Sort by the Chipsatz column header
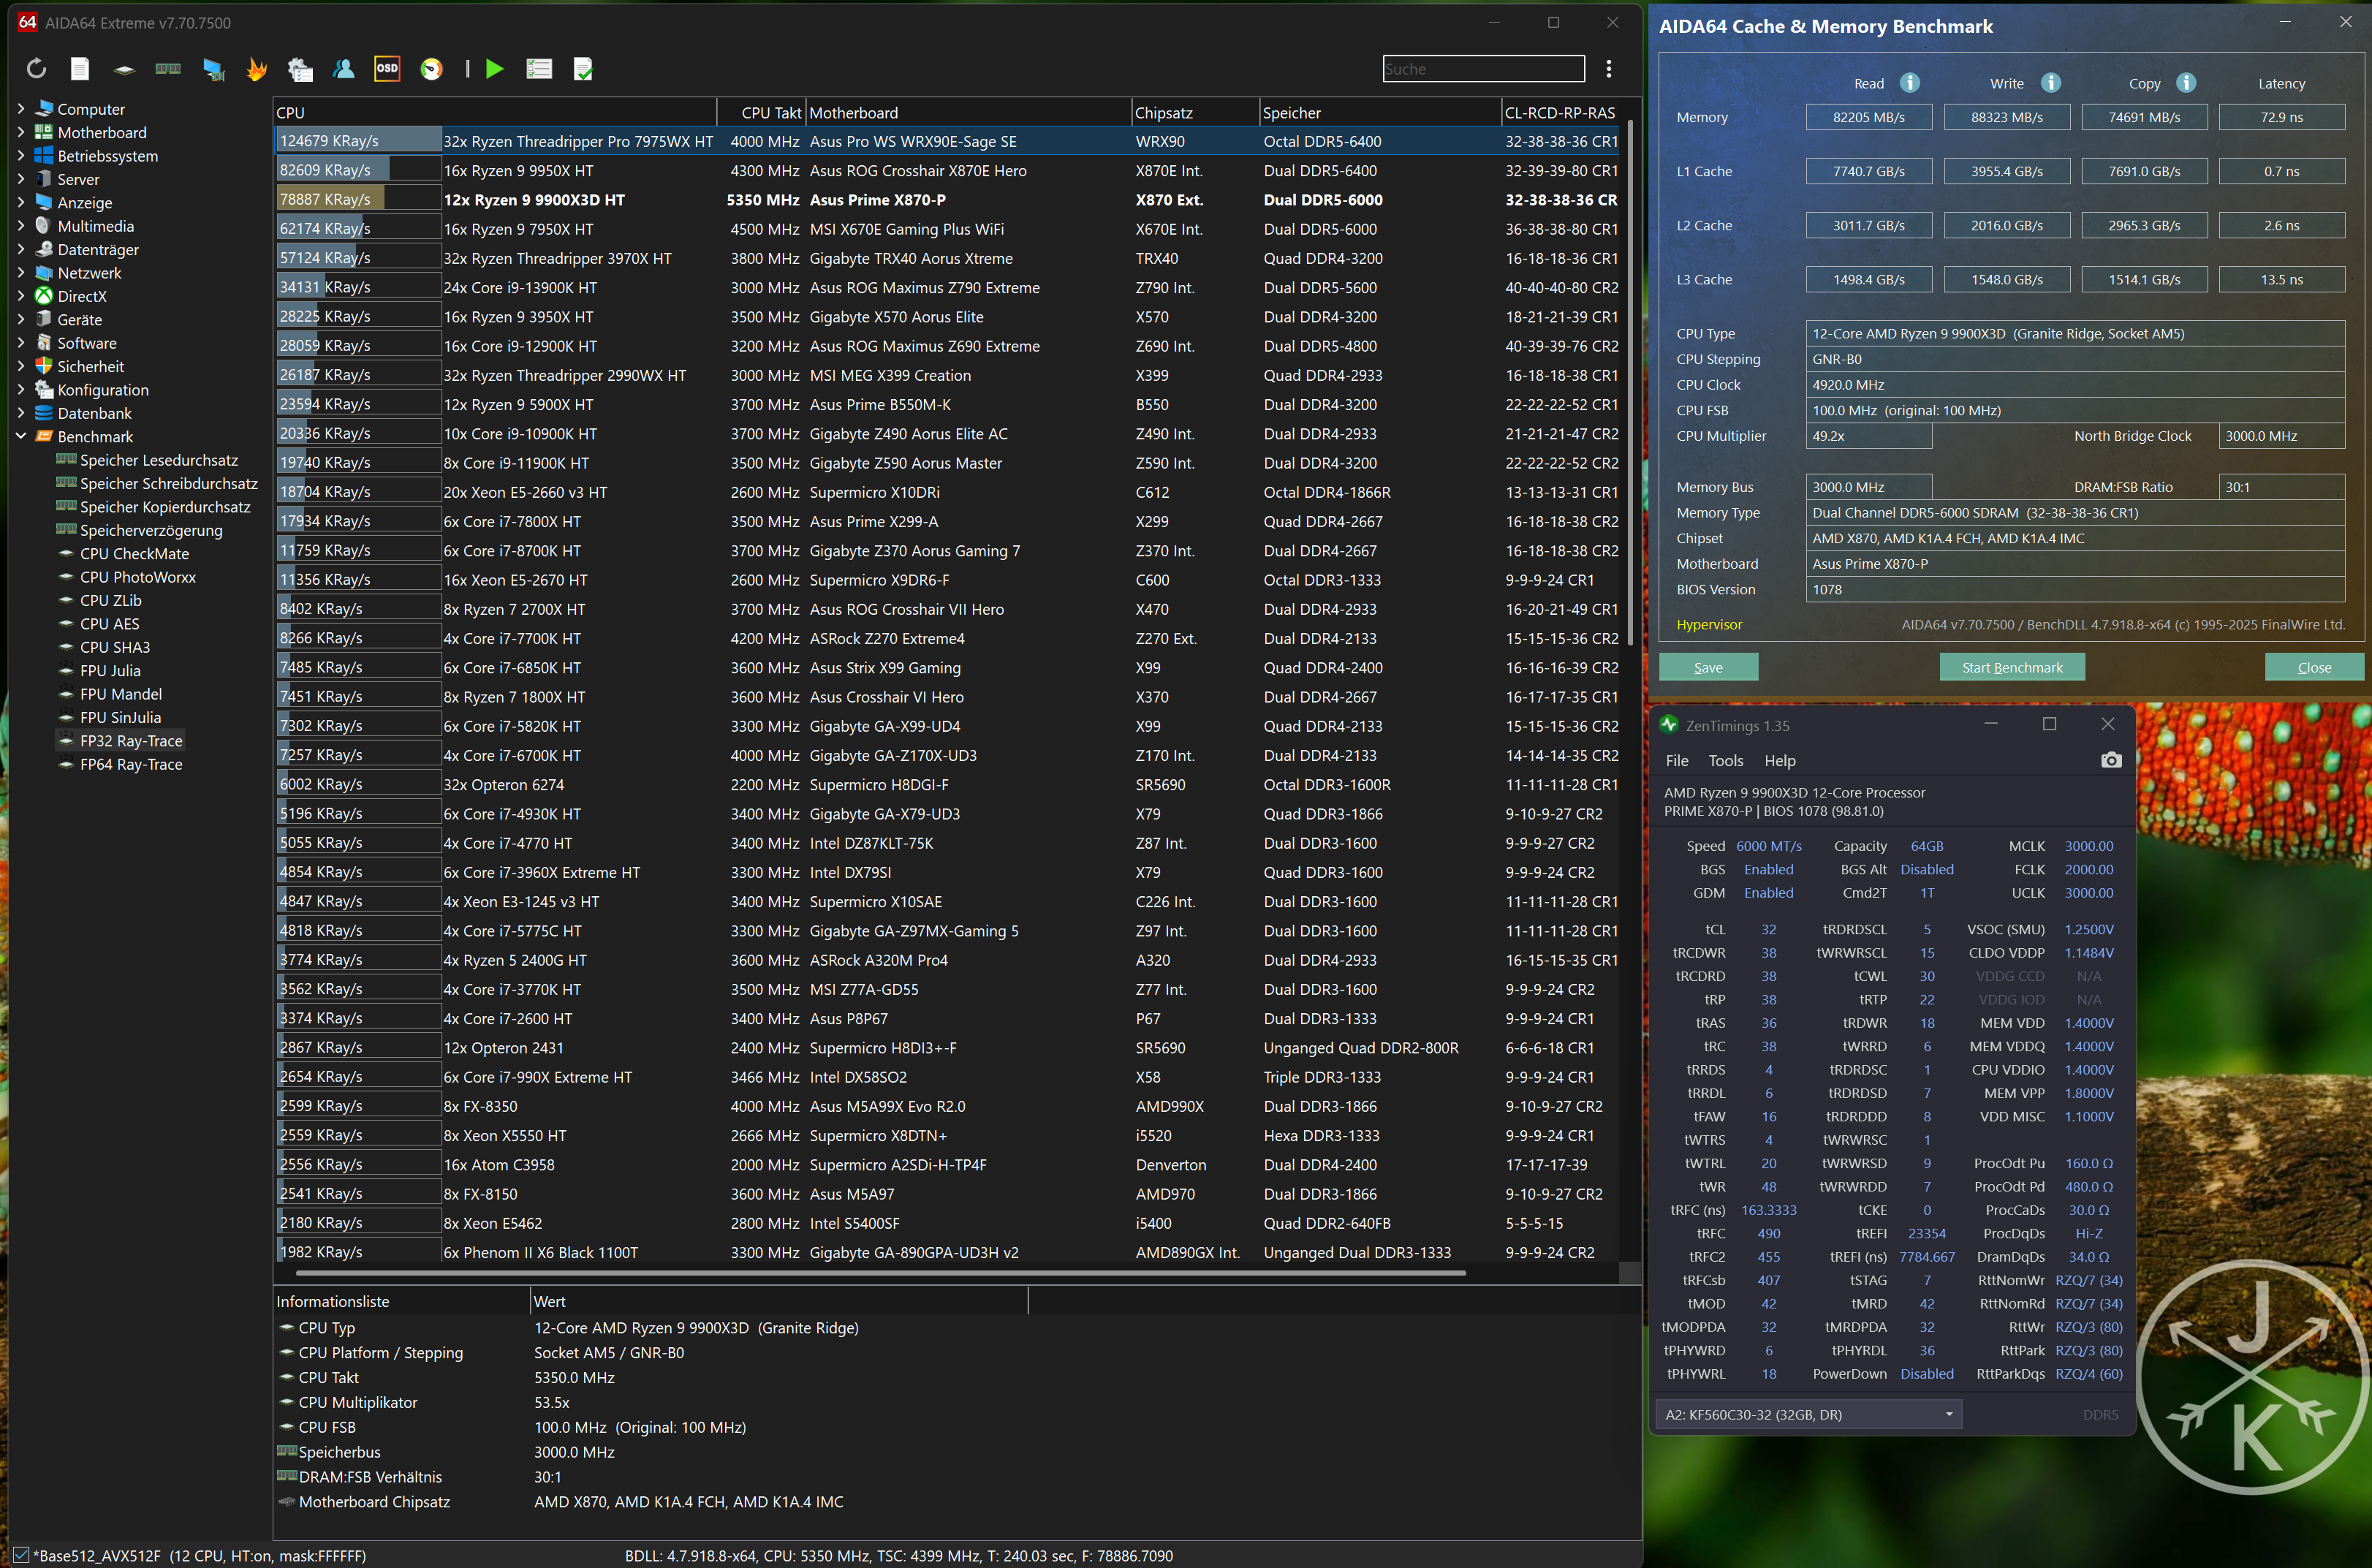The width and height of the screenshot is (2372, 1568). click(x=1195, y=113)
